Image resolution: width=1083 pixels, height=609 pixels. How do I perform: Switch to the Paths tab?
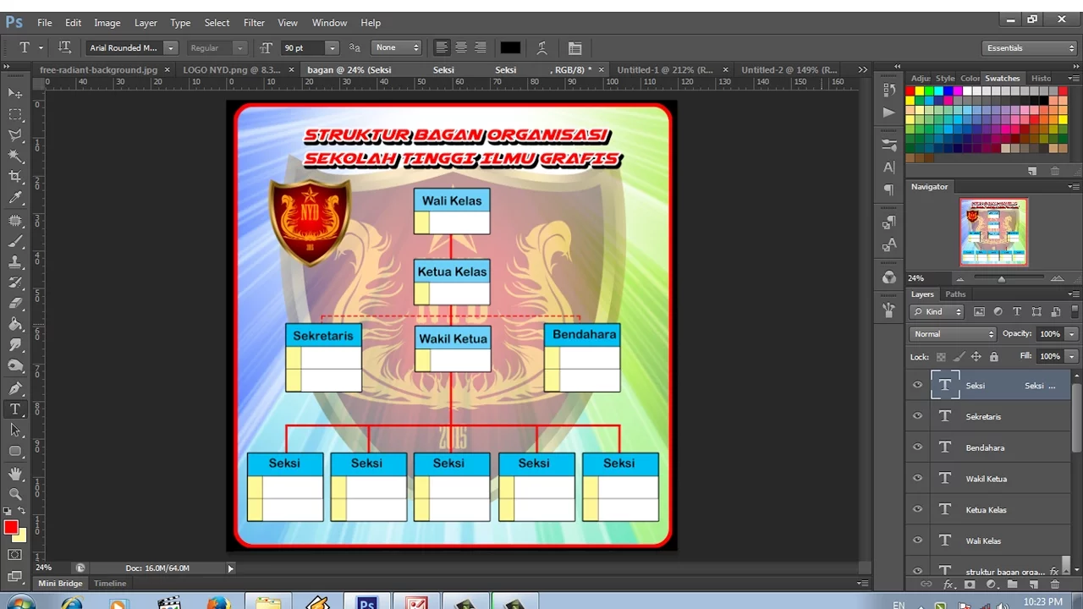click(955, 294)
